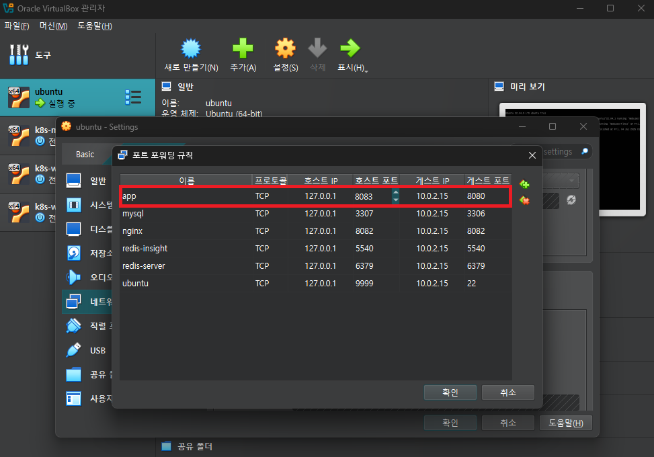Image resolution: width=654 pixels, height=457 pixels.
Task: Confirm port forwarding rules with 확인
Action: coord(450,392)
